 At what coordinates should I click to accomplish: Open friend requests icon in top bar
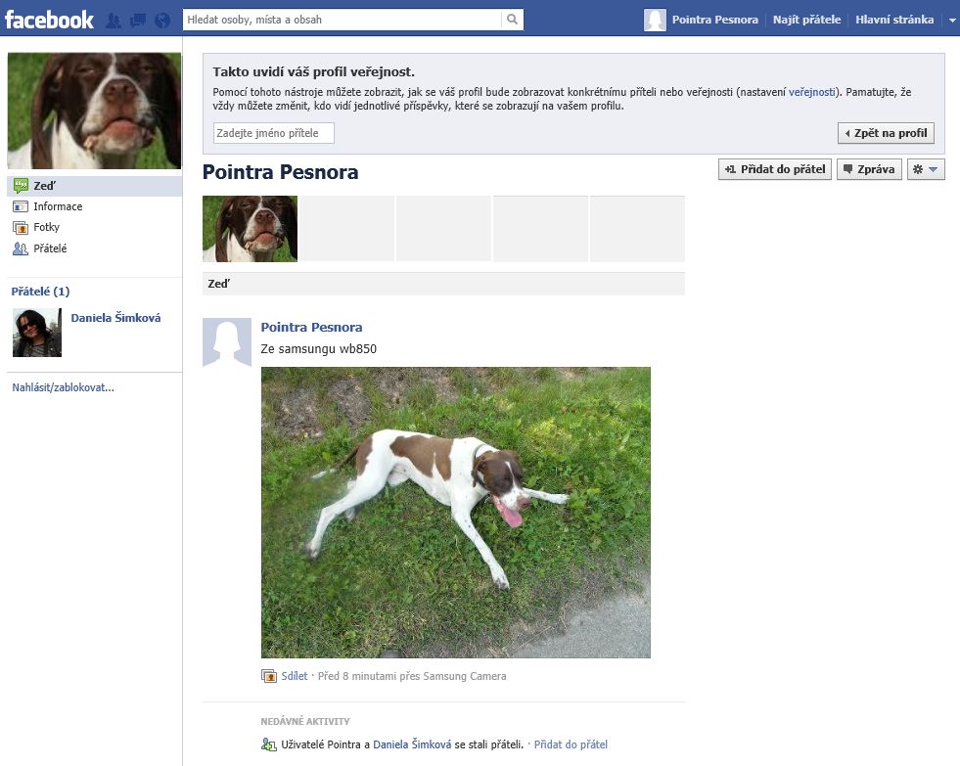tap(114, 20)
